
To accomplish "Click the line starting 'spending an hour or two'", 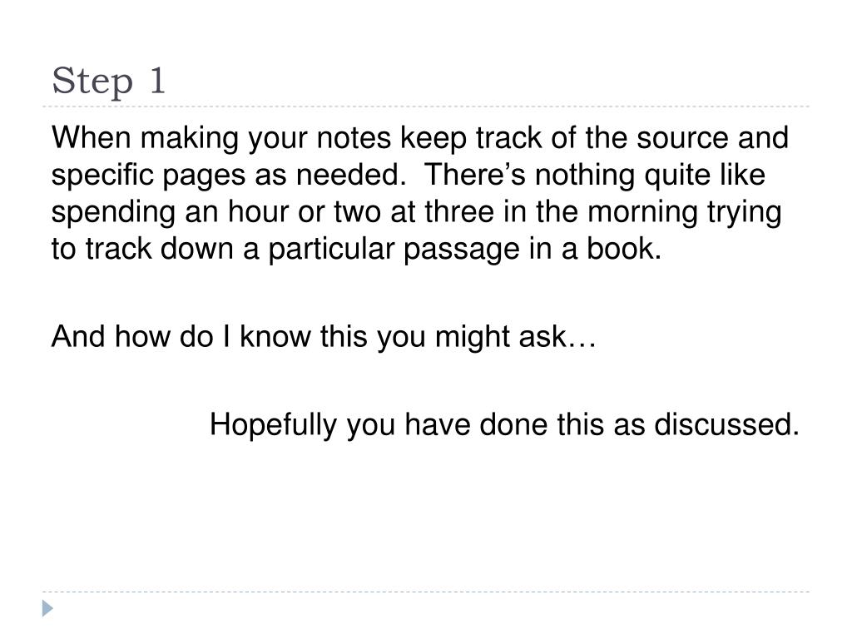I will pyautogui.click(x=416, y=212).
